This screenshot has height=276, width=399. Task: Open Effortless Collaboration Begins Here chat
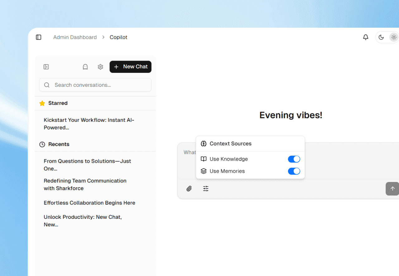pos(90,203)
